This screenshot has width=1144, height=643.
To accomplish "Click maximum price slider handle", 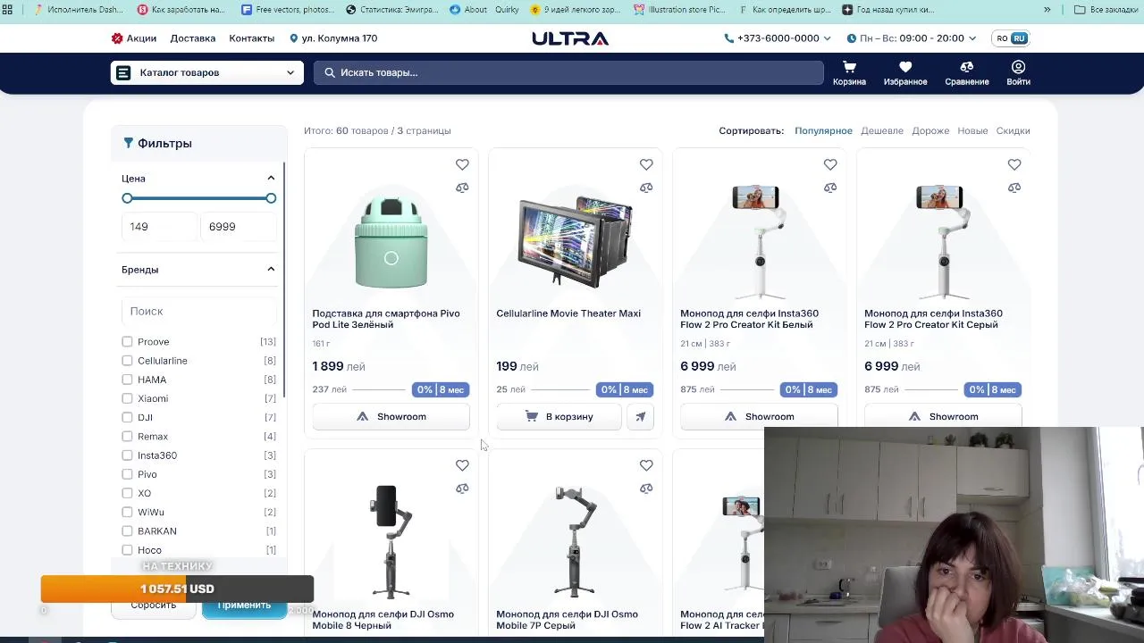I will [x=271, y=198].
